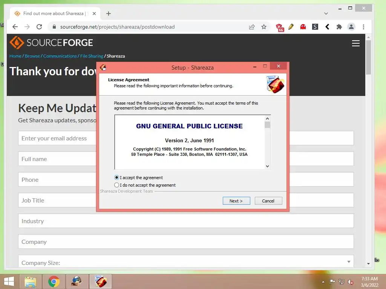Open Chrome from the taskbar
The width and height of the screenshot is (386, 289).
[x=54, y=281]
